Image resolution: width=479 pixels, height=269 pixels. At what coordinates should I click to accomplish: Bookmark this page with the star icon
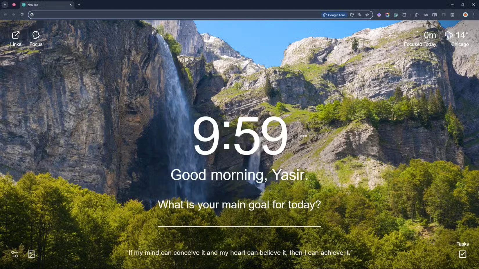(367, 15)
